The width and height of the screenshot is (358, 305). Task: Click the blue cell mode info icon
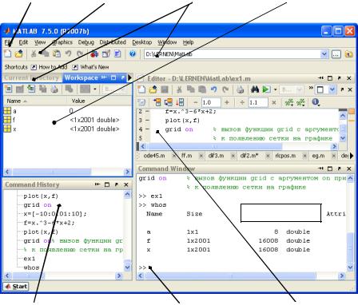(316, 102)
